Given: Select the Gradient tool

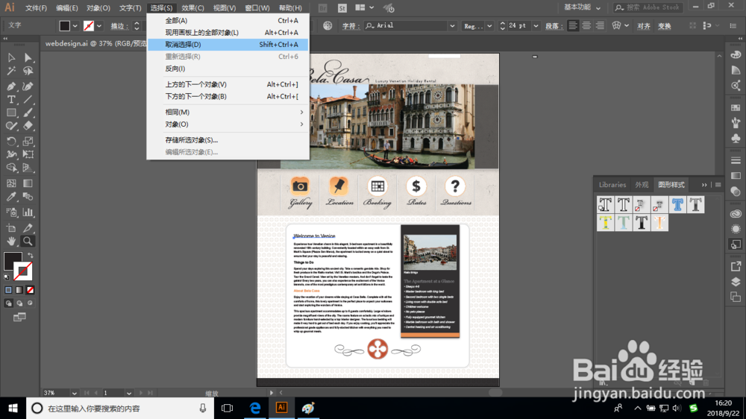Looking at the screenshot, I should click(x=28, y=183).
